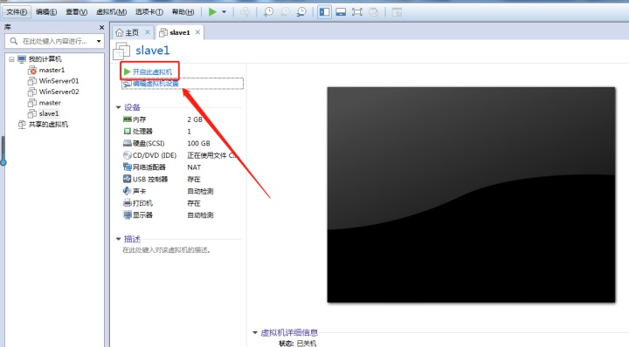
Task: Switch to the 主页 tab
Action: coord(132,32)
